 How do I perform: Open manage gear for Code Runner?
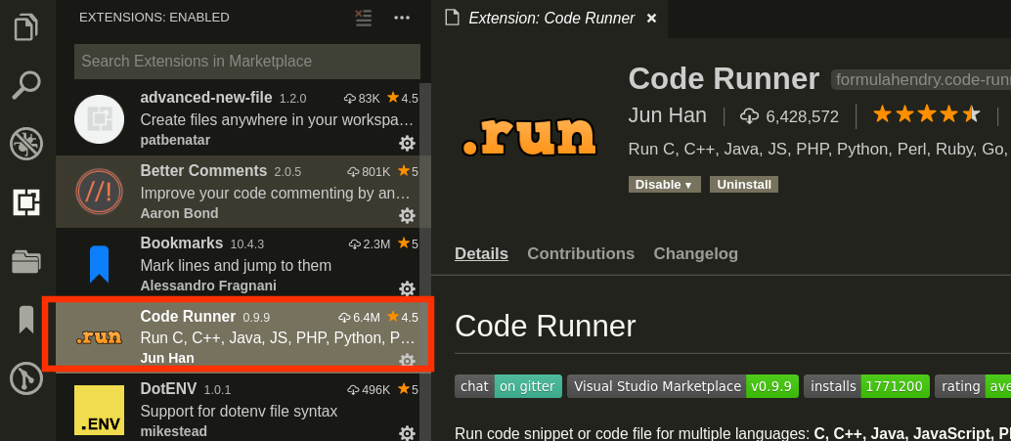coord(407,360)
